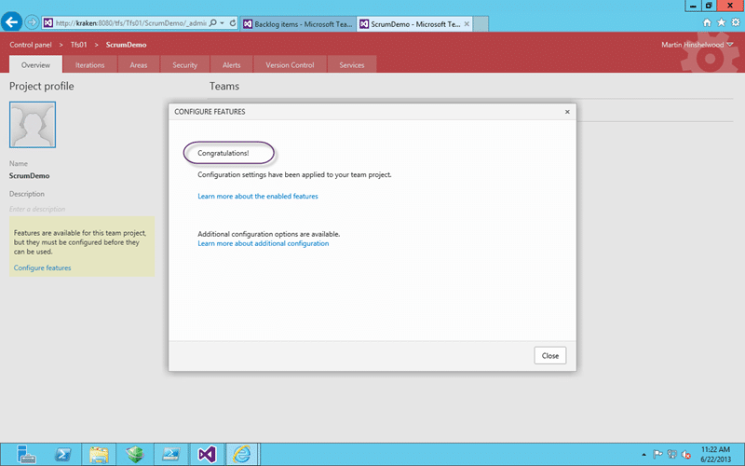Click Learn more about the enabled features
The width and height of the screenshot is (745, 466).
click(258, 196)
